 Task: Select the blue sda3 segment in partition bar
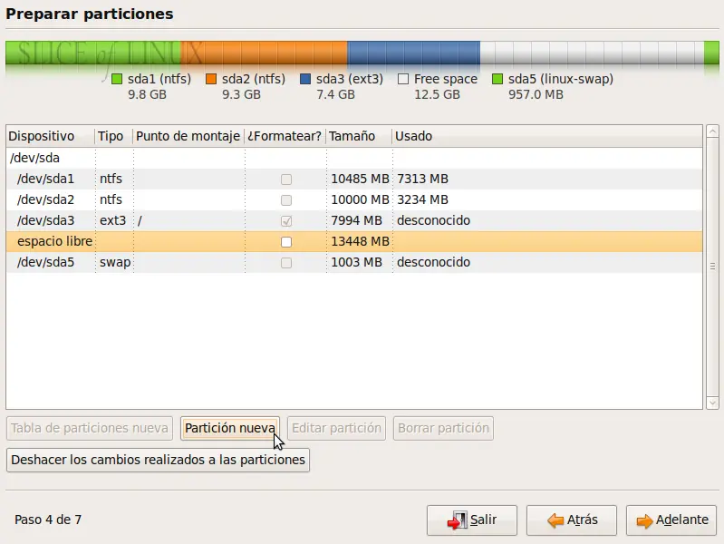(414, 53)
